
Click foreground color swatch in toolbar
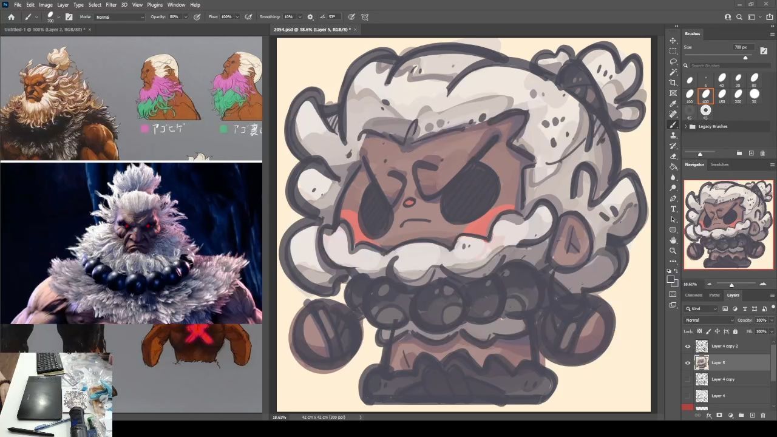tap(671, 279)
